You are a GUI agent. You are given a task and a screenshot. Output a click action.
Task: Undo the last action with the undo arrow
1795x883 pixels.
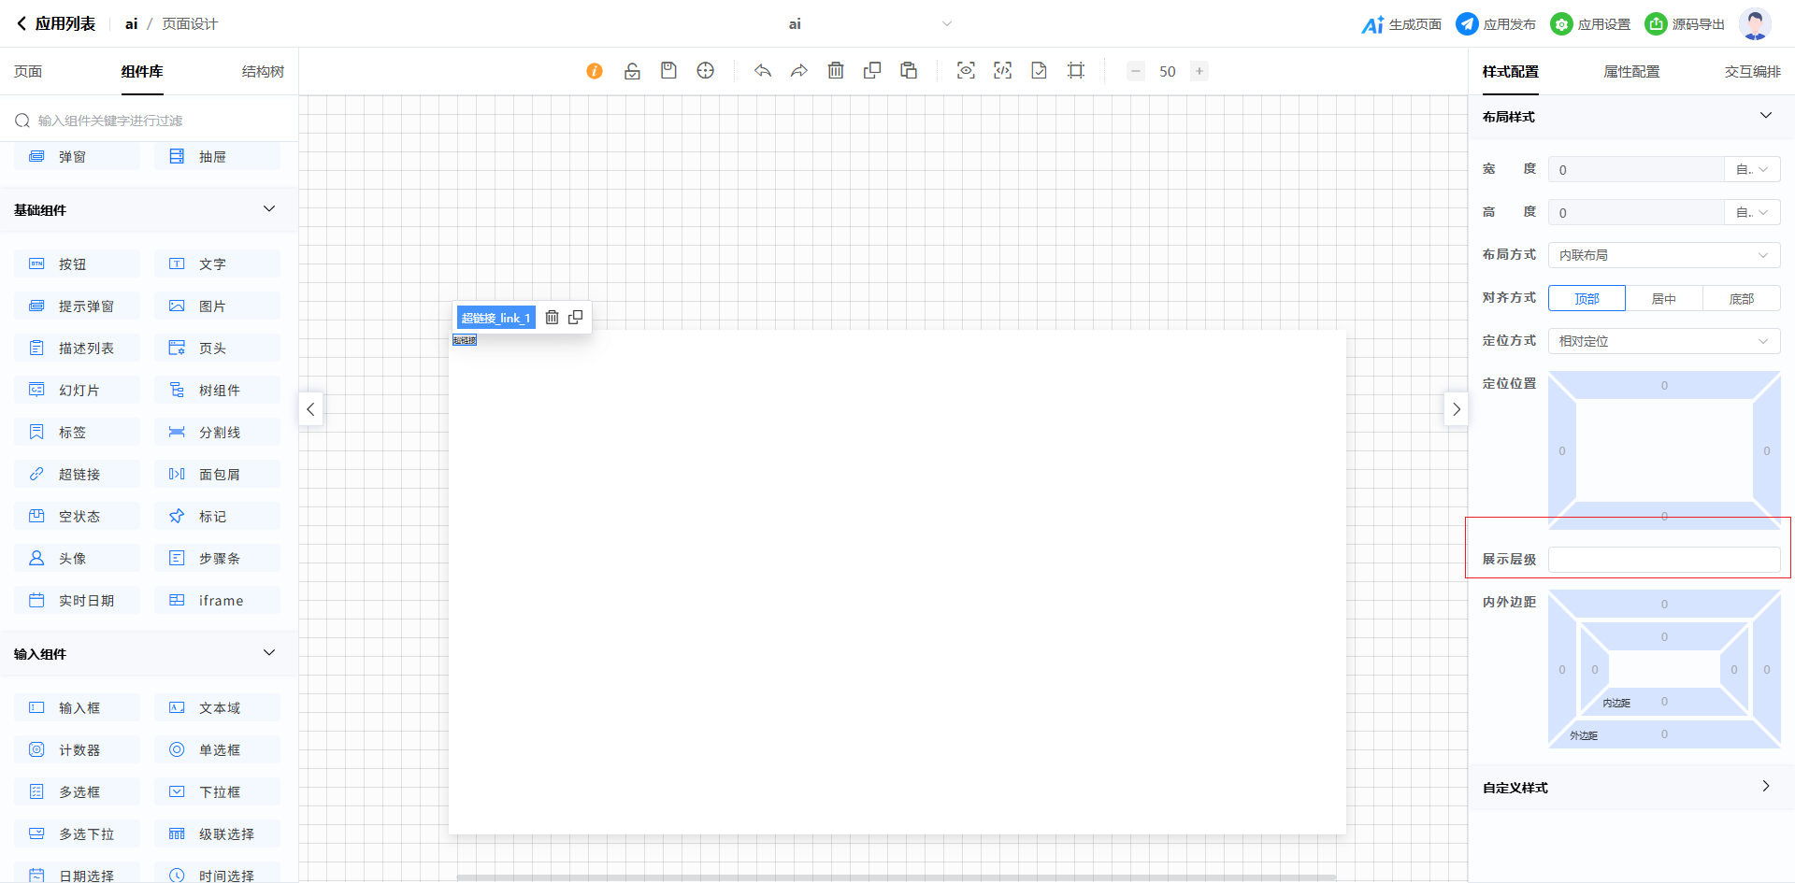tap(763, 71)
